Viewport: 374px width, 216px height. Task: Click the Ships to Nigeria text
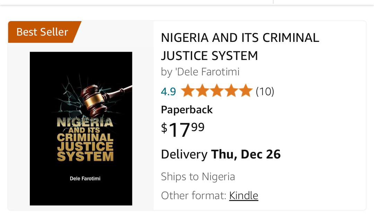tap(198, 177)
